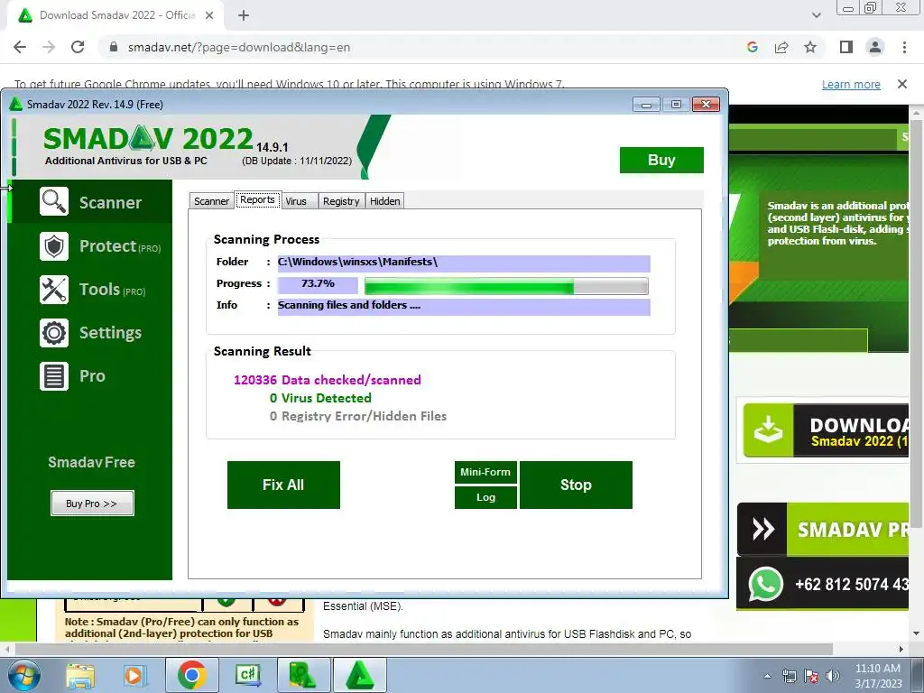Click the Action Center flag tray icon
This screenshot has width=924, height=693.
click(x=811, y=676)
